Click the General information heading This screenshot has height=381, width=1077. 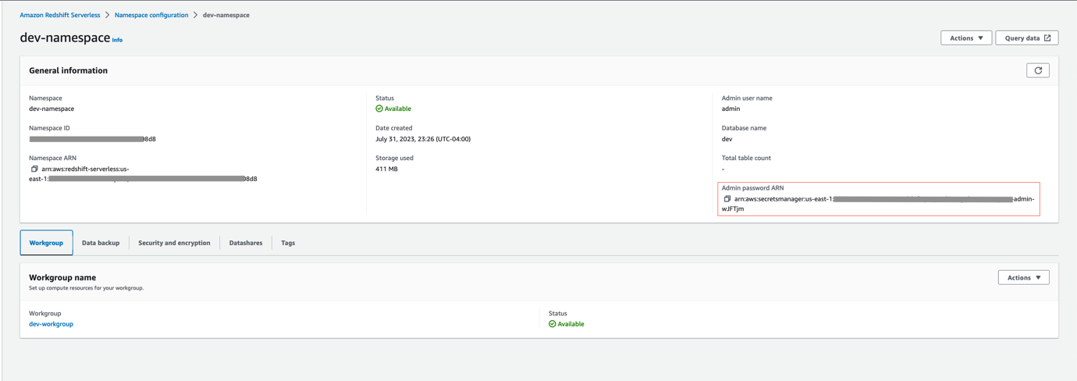68,70
